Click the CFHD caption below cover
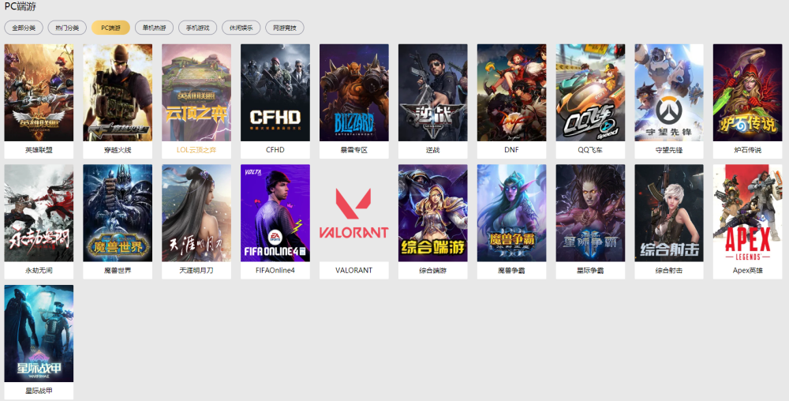 (x=275, y=150)
